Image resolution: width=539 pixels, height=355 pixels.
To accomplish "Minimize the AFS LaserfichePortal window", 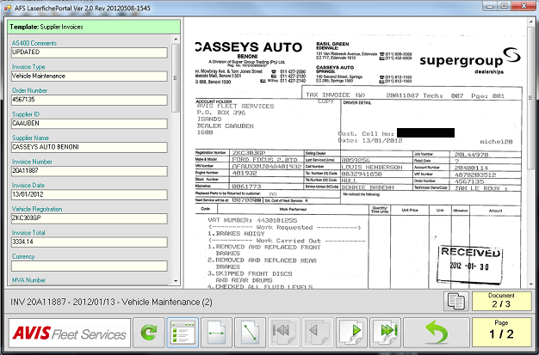I will [x=489, y=6].
